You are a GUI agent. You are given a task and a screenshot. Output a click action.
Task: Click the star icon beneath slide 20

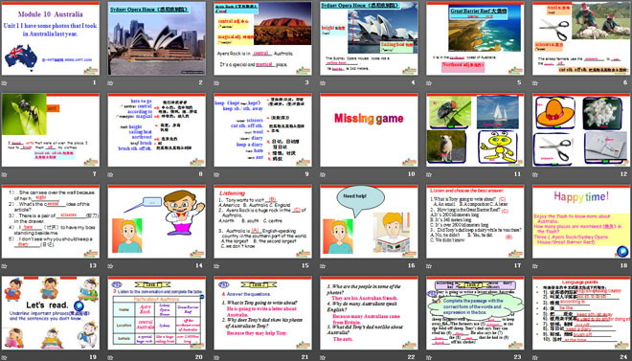[x=110, y=357]
